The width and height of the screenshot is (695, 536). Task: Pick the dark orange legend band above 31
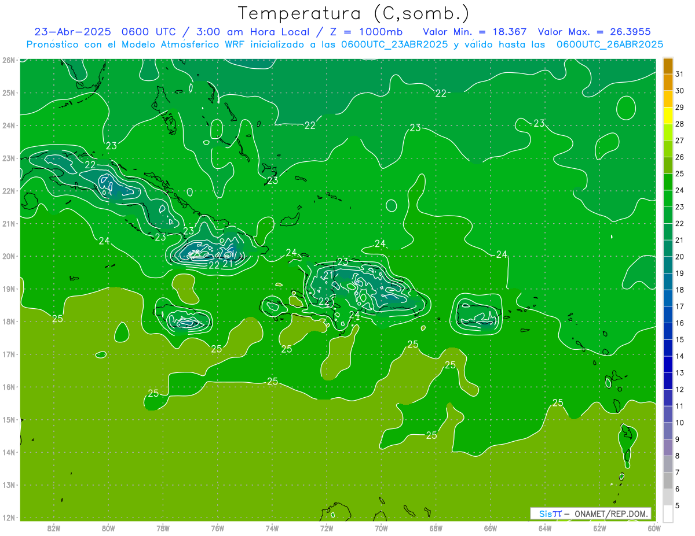pos(668,66)
